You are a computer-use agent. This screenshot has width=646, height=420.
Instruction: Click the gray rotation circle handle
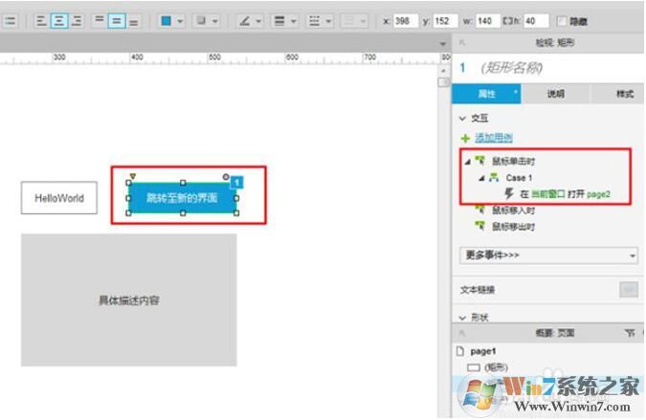(226, 177)
